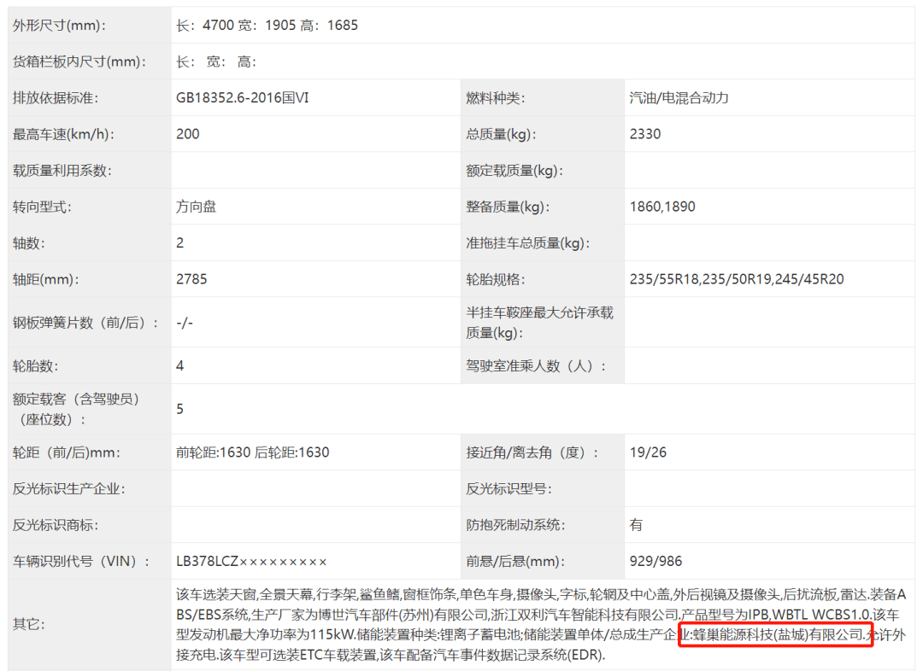This screenshot has width=923, height=671.
Task: Click the 反光标识生产企业 label
Action: [x=68, y=489]
